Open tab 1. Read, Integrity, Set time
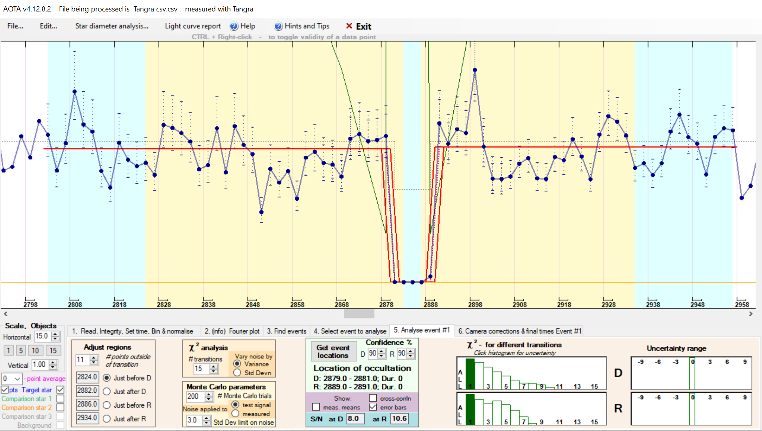The height and width of the screenshot is (431, 762). coord(133,331)
